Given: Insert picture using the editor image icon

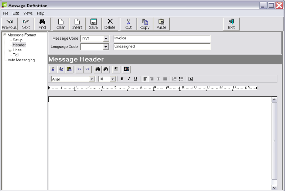Looking at the screenshot, I should 126,69.
